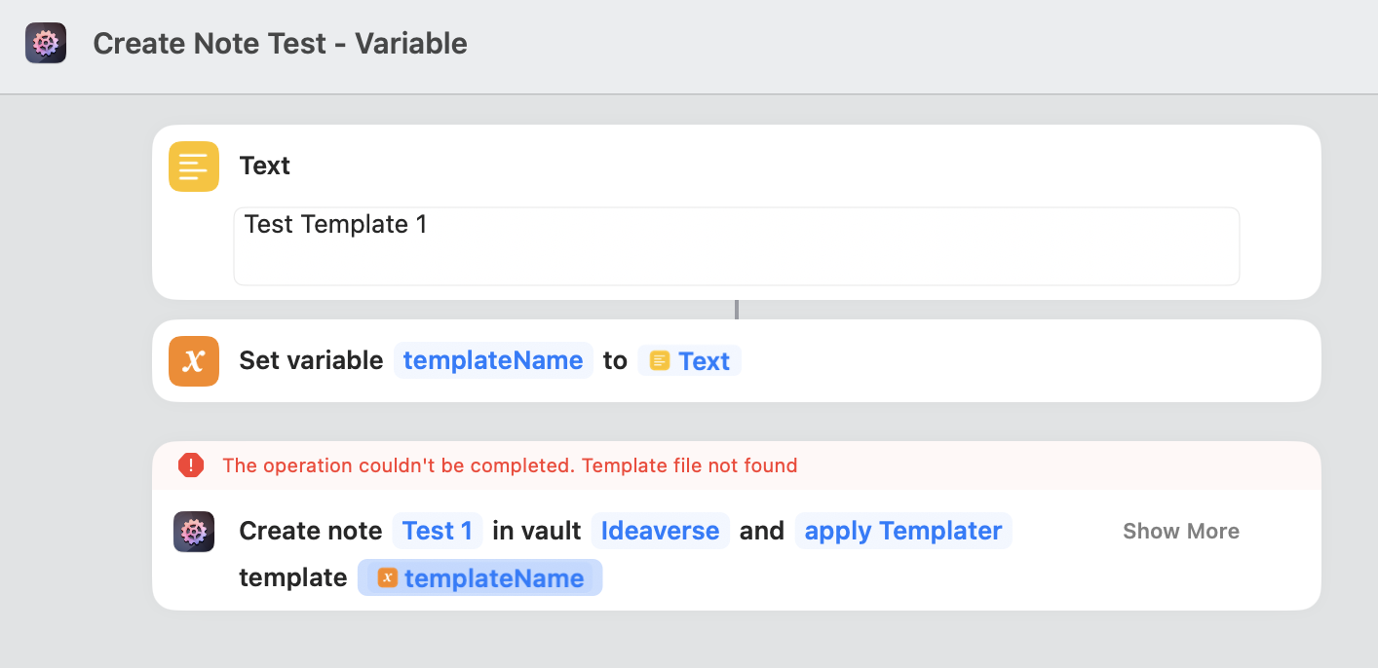Click the small yellow icon inside the Text token
The width and height of the screenshot is (1378, 668).
coord(660,361)
